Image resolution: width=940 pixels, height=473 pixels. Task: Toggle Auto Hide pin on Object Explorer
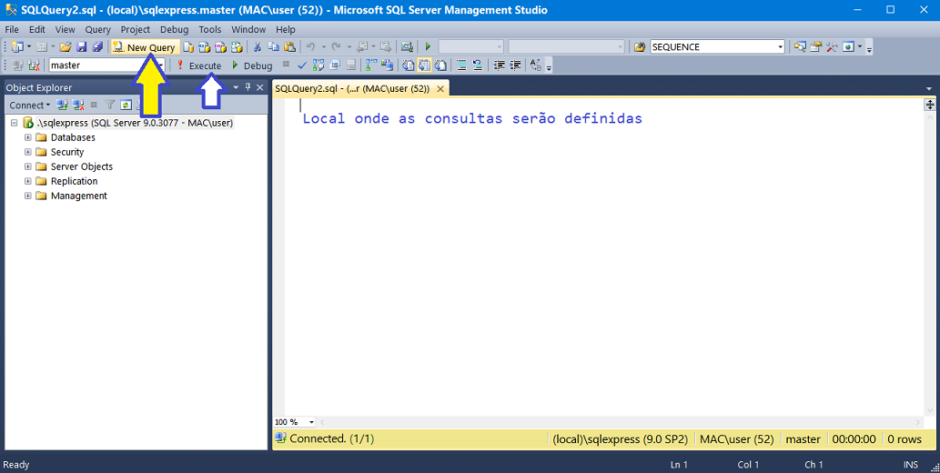[248, 87]
